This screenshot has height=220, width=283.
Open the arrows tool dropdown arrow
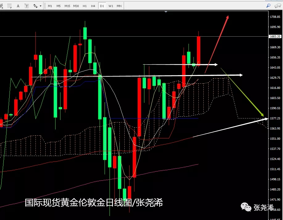[40, 6]
